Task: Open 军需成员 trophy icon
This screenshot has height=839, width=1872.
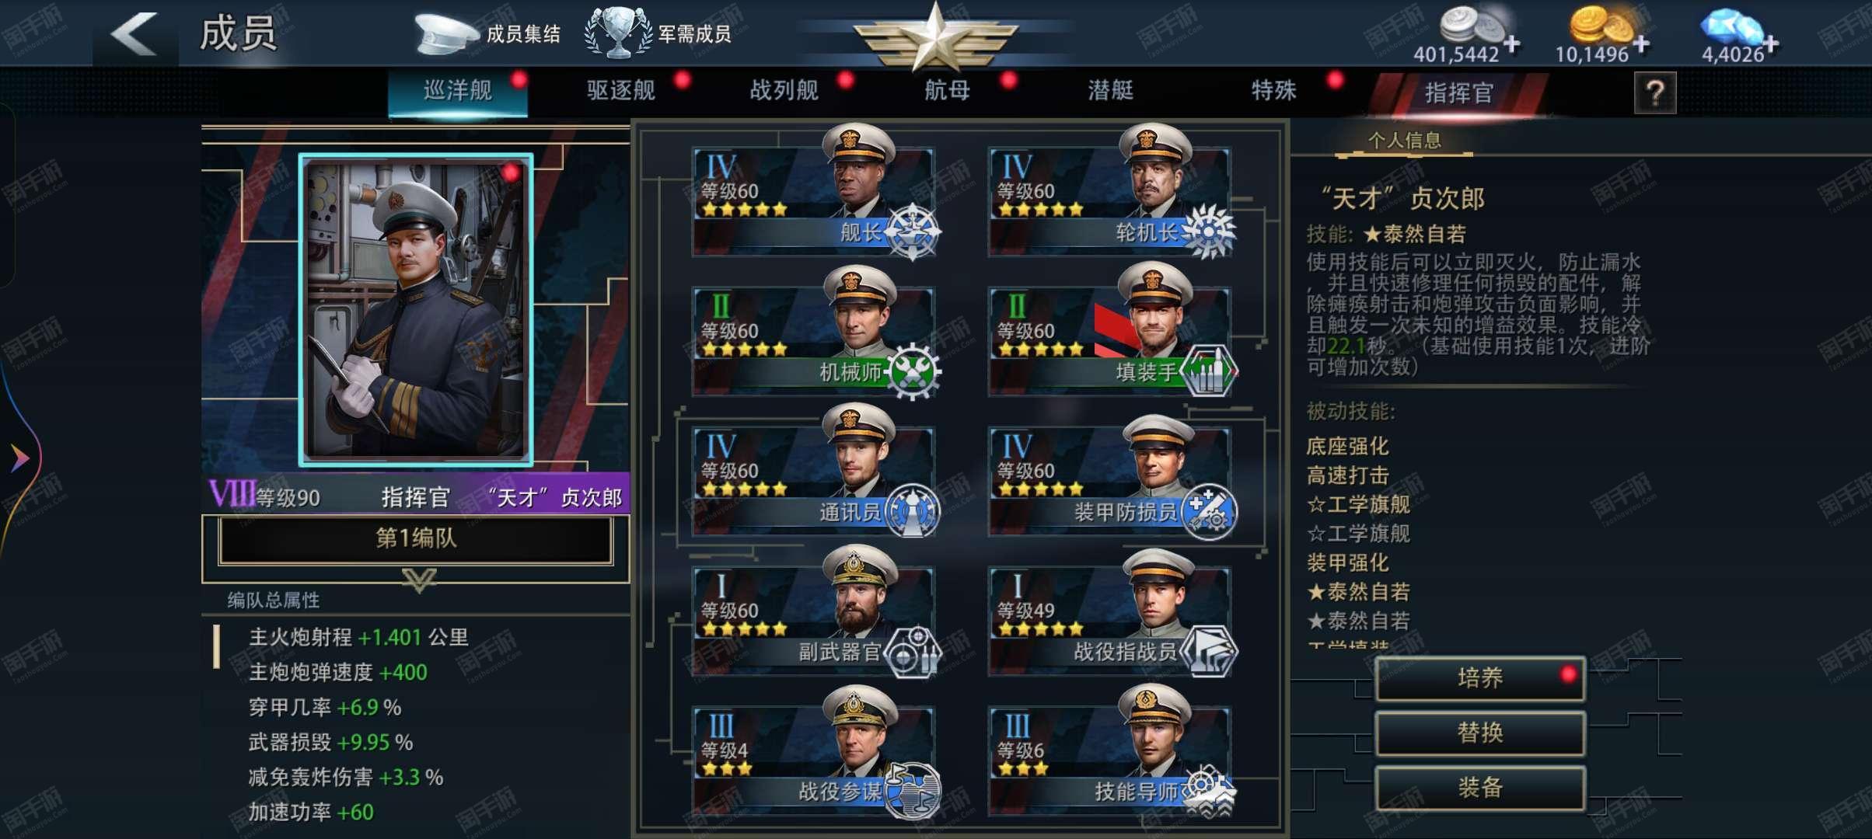Action: click(x=618, y=33)
